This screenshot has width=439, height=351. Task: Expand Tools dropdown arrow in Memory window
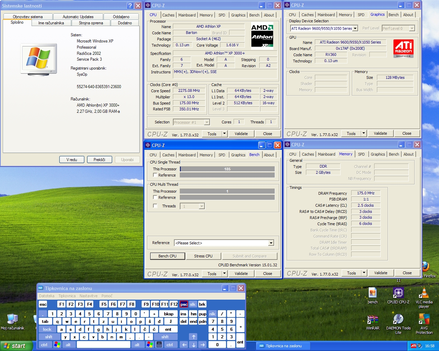364,273
